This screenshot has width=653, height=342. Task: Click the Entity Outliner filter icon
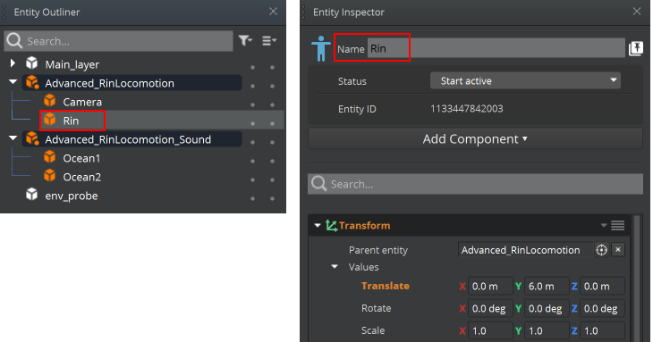click(x=245, y=40)
